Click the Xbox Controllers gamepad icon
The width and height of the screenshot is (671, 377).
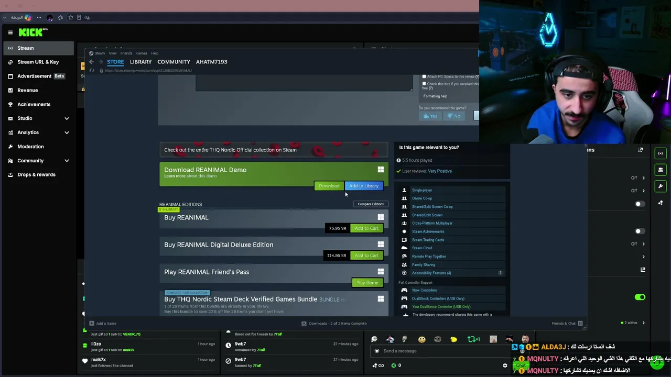404,290
